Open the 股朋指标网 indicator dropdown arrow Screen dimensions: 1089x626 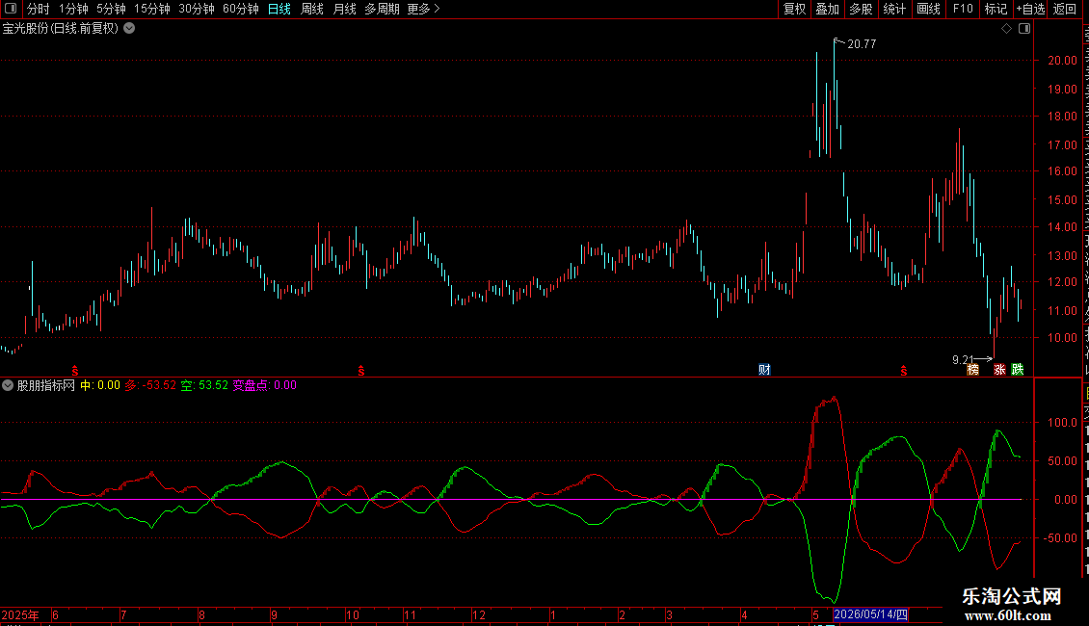pos(8,385)
